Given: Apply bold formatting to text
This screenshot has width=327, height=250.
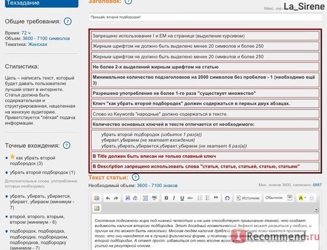Looking at the screenshot, I should [166, 198].
